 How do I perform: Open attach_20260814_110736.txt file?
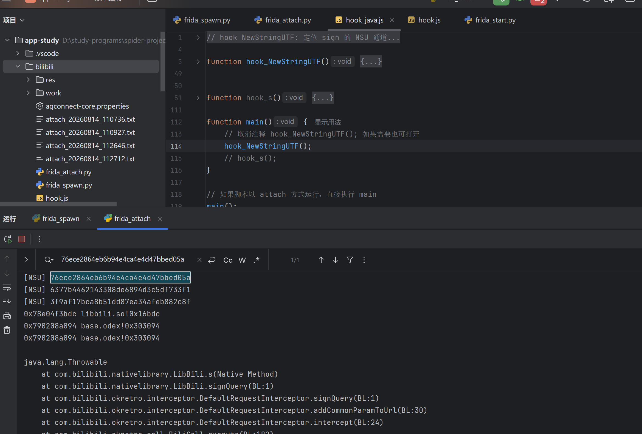(x=85, y=119)
